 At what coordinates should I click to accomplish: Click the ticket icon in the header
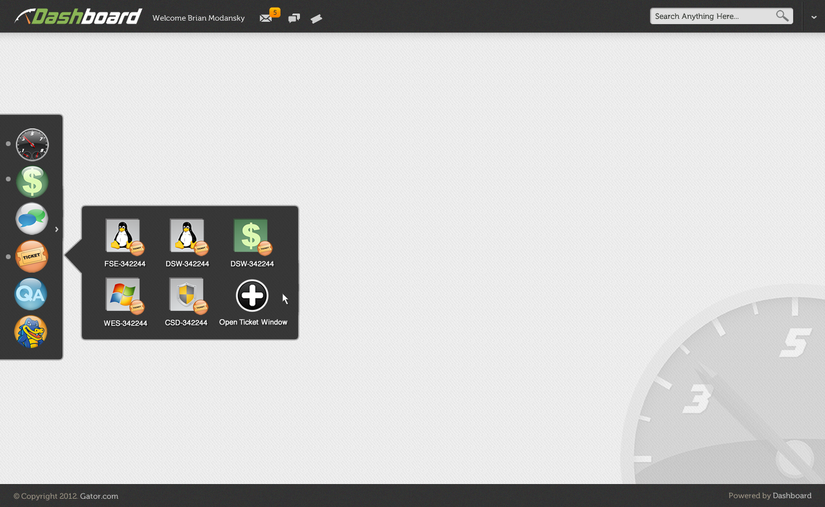click(316, 19)
